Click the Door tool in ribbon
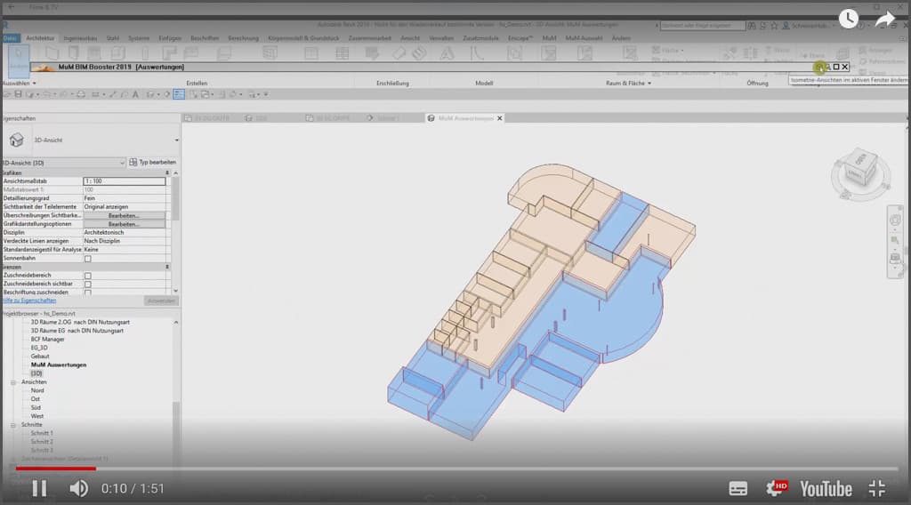 [73, 53]
